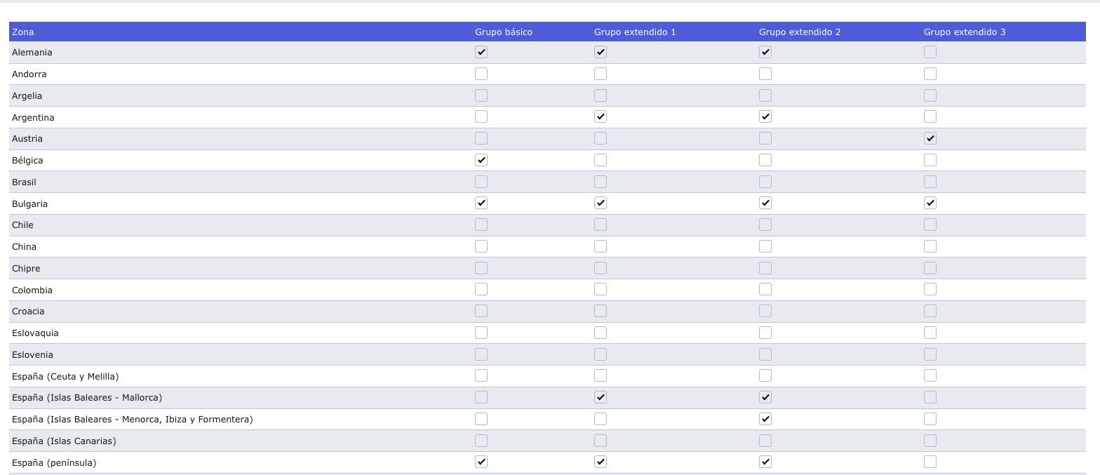Uncheck Alemania Grupo básico checkbox
The height and width of the screenshot is (475, 1100).
481,52
